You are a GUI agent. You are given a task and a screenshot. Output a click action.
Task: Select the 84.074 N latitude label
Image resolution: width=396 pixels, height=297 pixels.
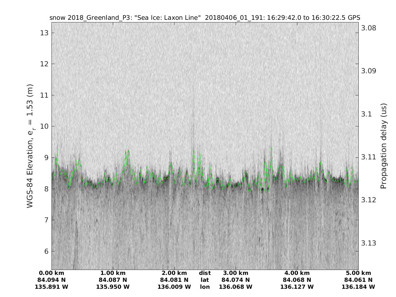click(236, 280)
